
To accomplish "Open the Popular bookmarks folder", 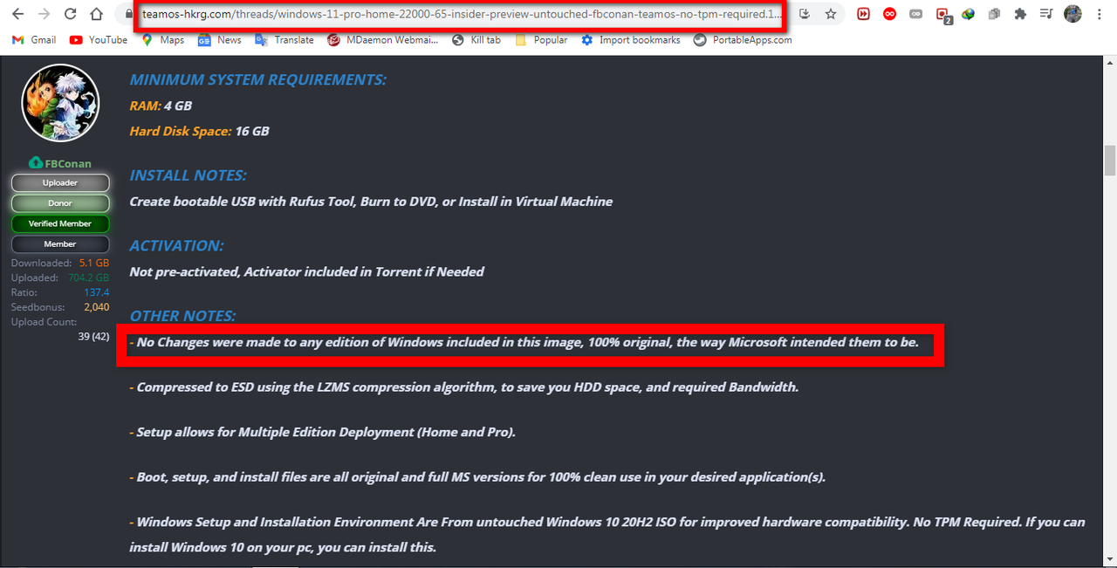I will [541, 40].
